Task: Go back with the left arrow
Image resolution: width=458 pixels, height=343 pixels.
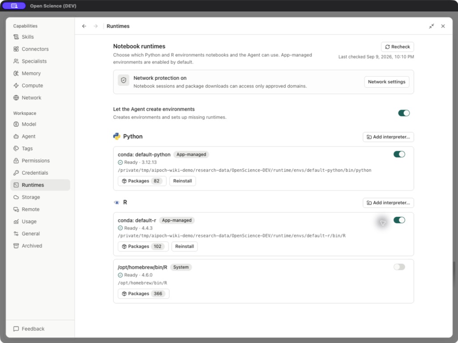Action: pyautogui.click(x=84, y=26)
